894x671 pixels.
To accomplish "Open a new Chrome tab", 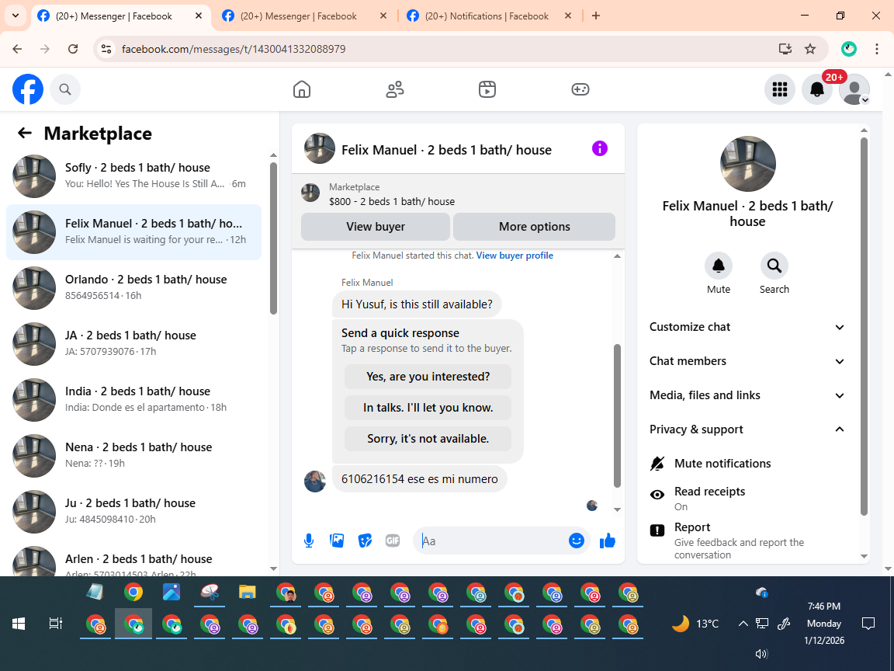I will [596, 16].
